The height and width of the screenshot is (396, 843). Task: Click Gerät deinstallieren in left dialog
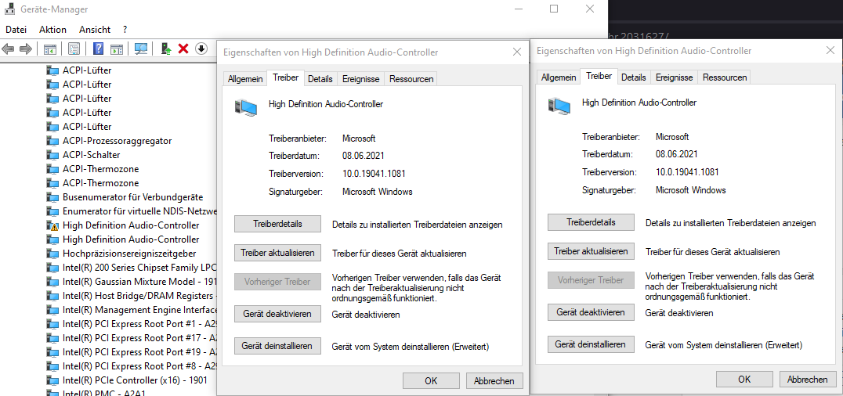pyautogui.click(x=277, y=346)
